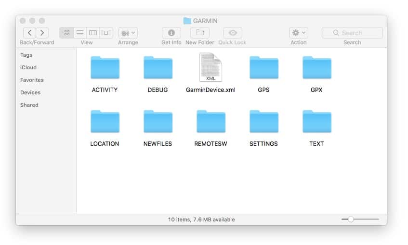408x245 pixels.
Task: Select Favorites in the sidebar
Action: [x=32, y=80]
